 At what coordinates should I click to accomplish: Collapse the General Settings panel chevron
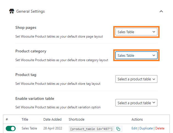click(161, 11)
